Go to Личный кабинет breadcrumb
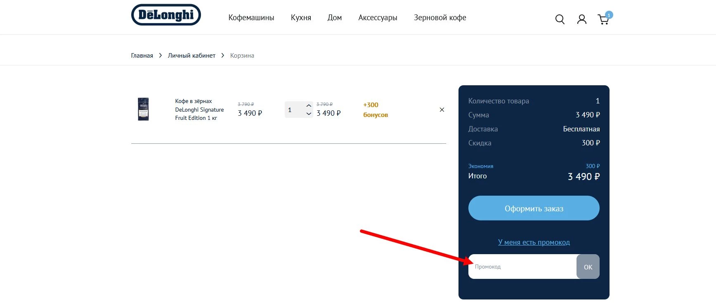The width and height of the screenshot is (716, 304). click(x=191, y=56)
